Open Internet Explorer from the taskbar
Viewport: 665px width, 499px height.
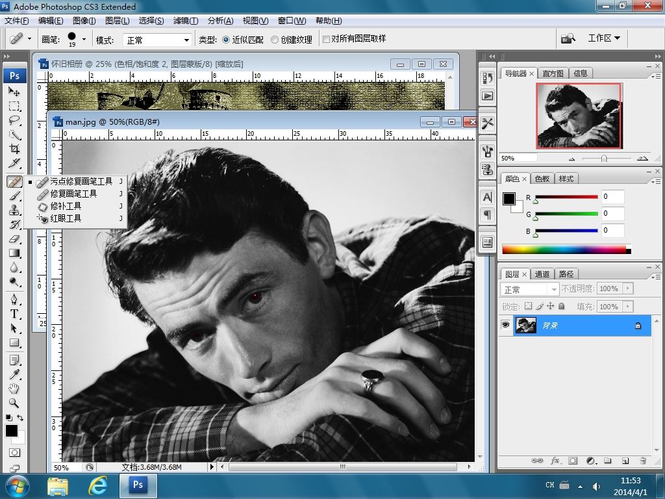click(x=98, y=485)
